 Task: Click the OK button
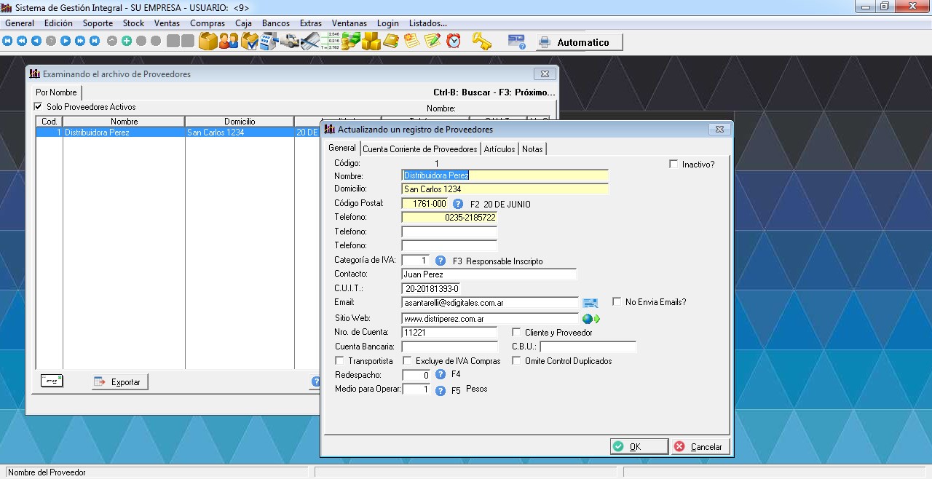point(639,447)
